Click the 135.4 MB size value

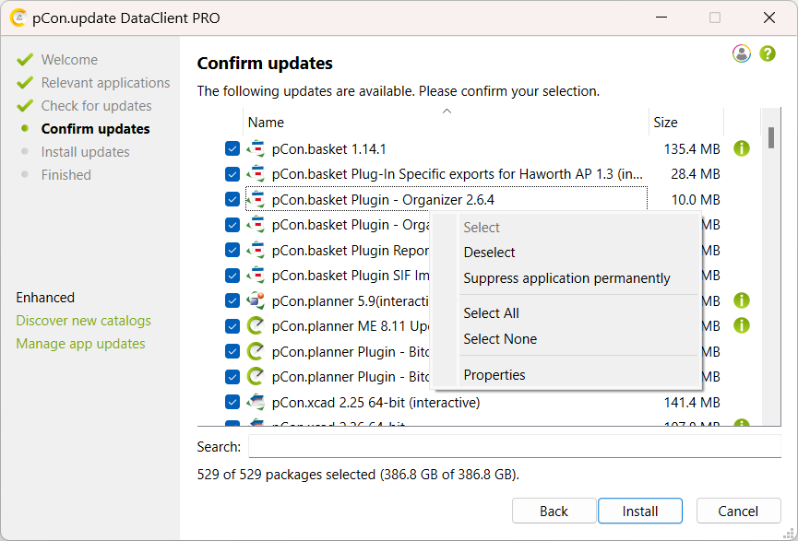pos(692,149)
